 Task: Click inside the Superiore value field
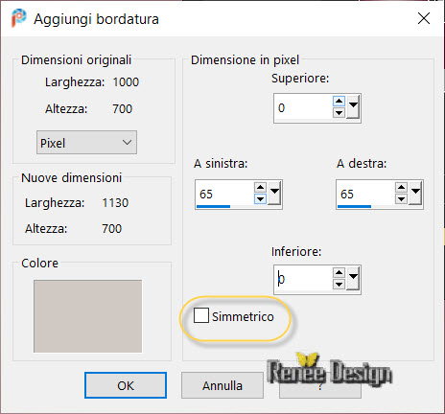[303, 107]
